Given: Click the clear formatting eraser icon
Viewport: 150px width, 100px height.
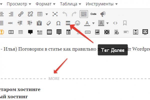Looking at the screenshot, I should (x=49, y=23).
